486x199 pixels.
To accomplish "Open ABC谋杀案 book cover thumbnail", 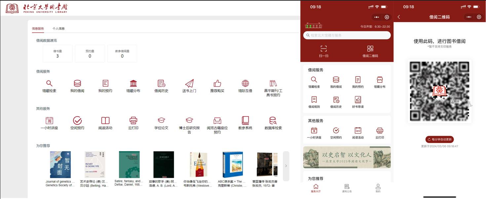I will coord(233,164).
